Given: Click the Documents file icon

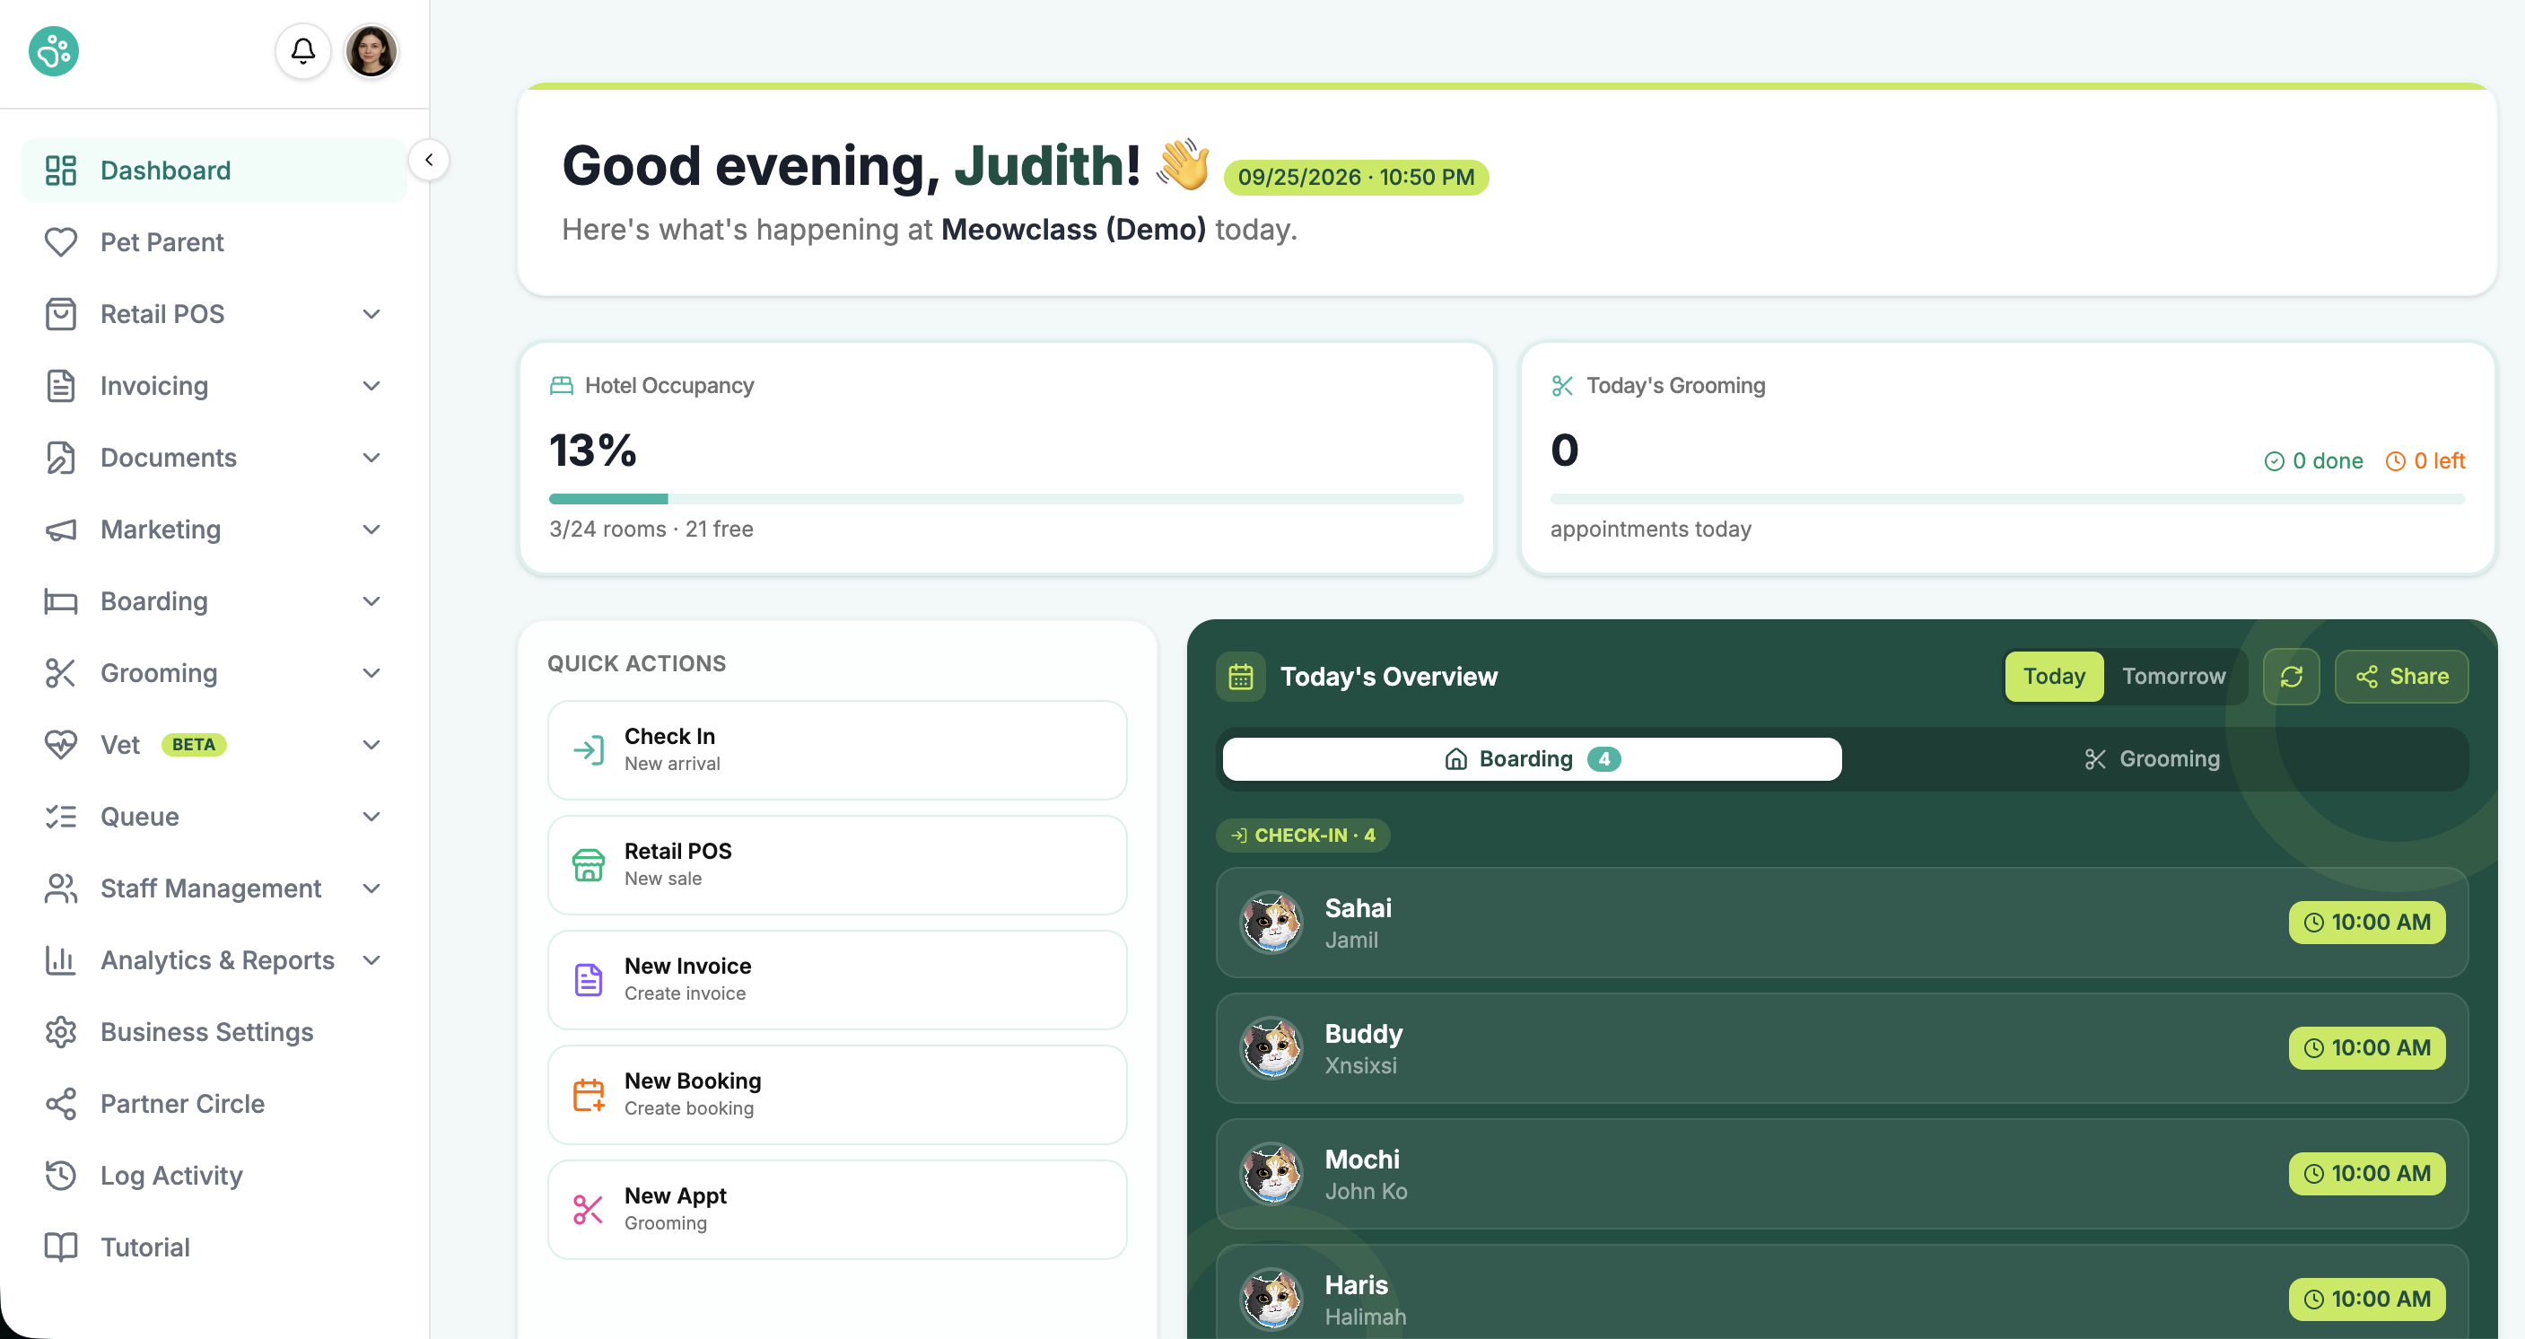Looking at the screenshot, I should click(x=61, y=458).
